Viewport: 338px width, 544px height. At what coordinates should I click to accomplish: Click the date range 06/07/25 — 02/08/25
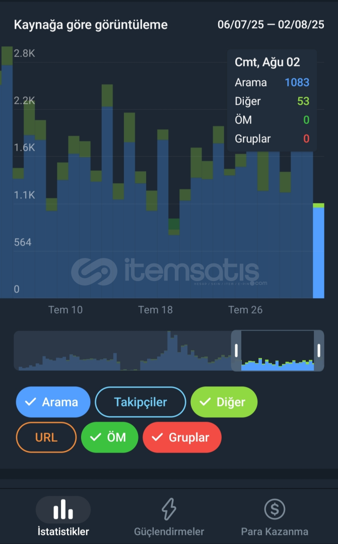(x=271, y=25)
